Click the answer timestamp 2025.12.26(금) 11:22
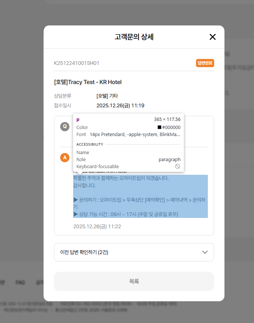The image size is (254, 323). [97, 226]
